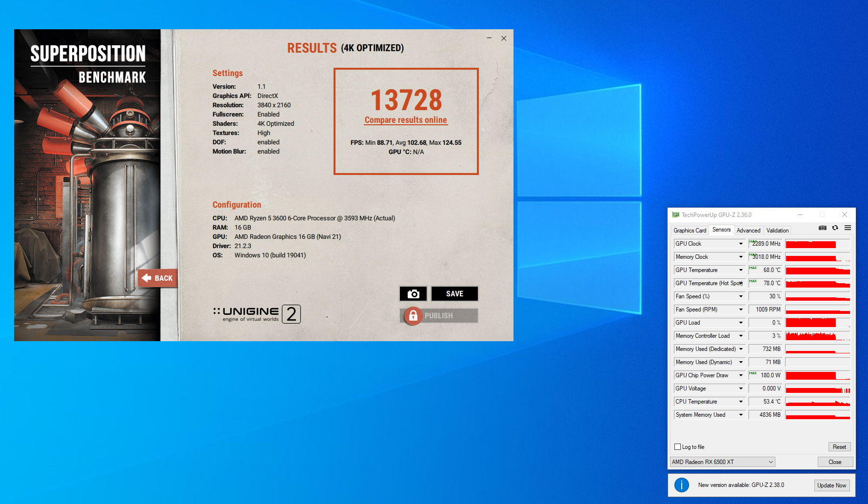The height and width of the screenshot is (504, 868).
Task: Click the GPU Voltage history graph
Action: [x=818, y=388]
